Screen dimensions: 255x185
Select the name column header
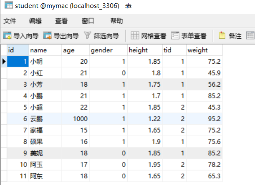click(x=45, y=50)
